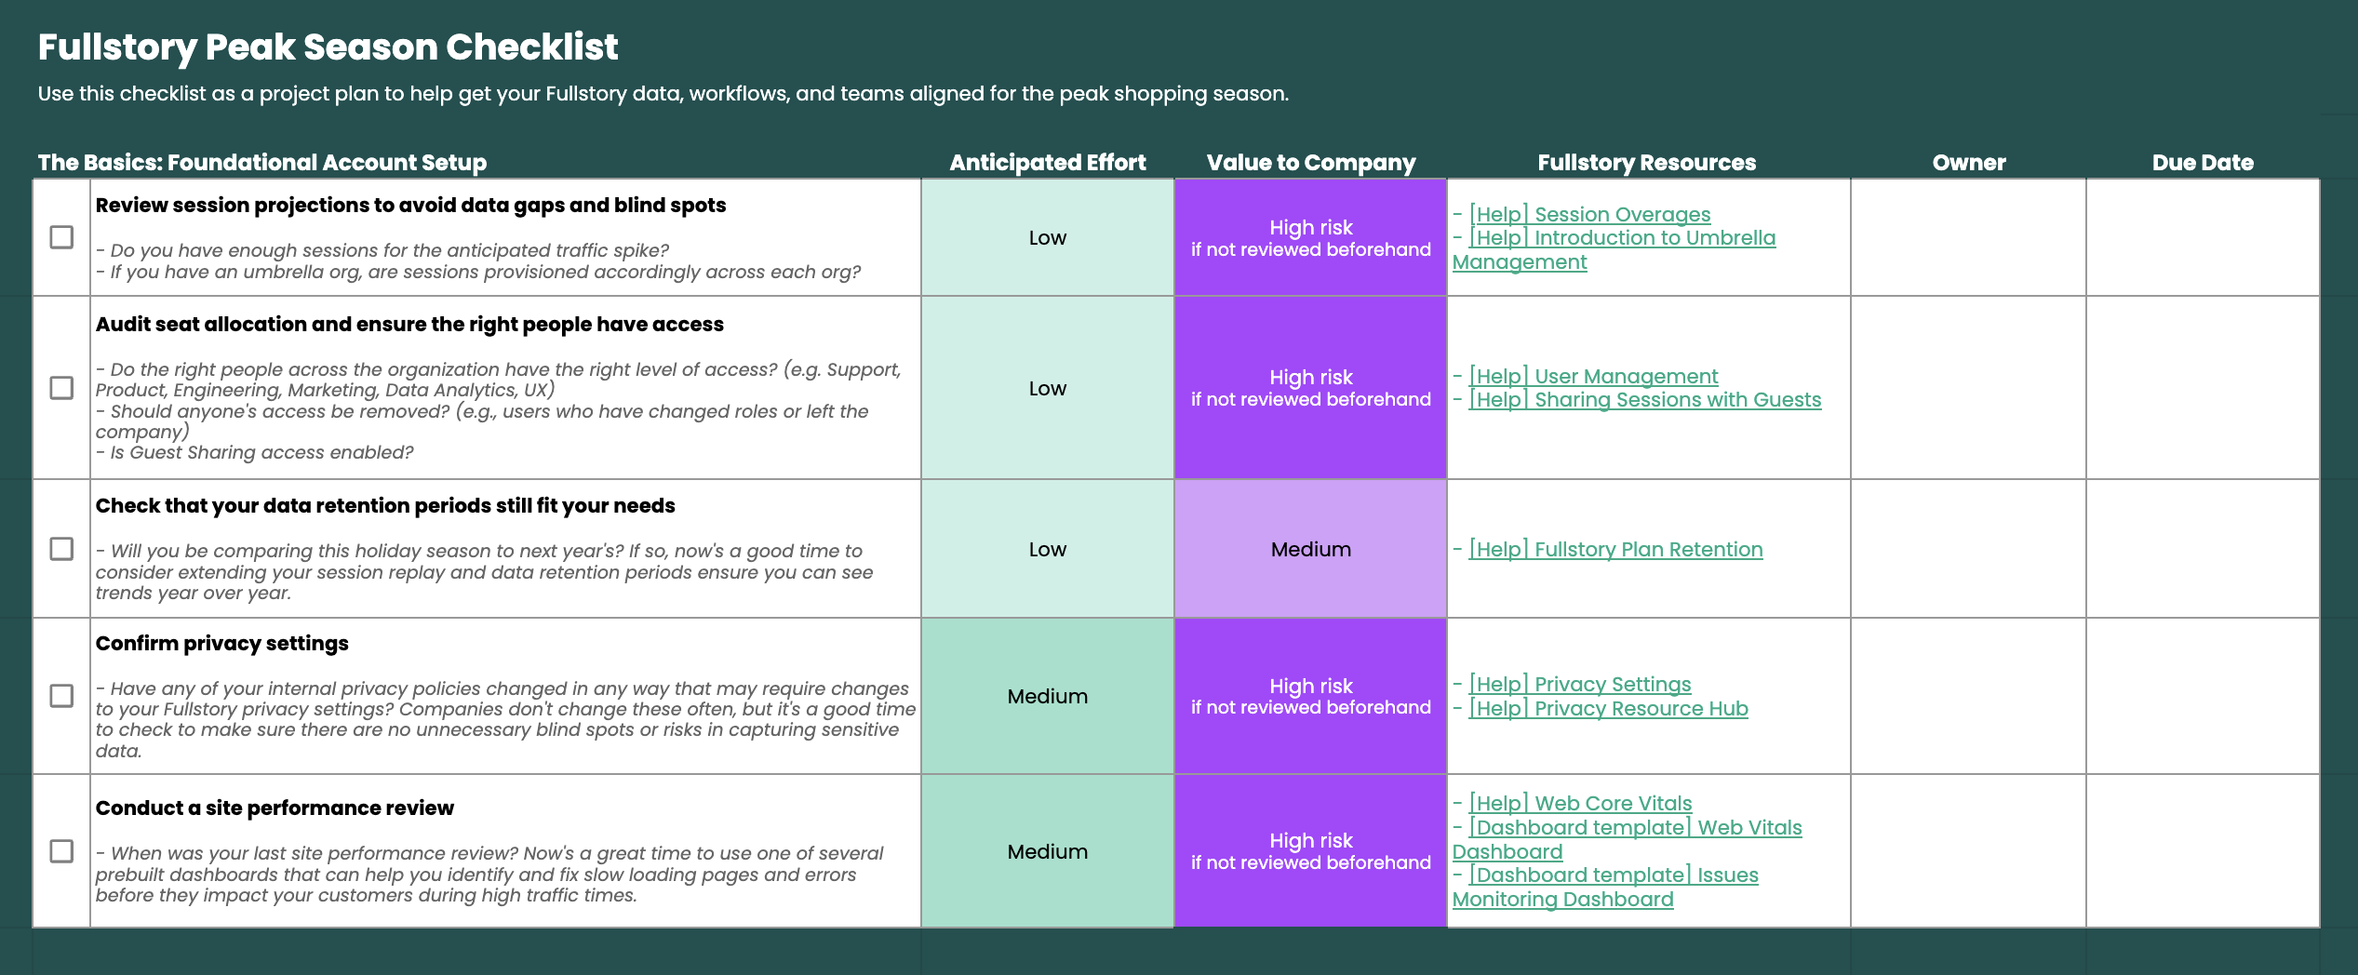The image size is (2358, 975).
Task: Open the Web Vitals Dashboard template link
Action: pyautogui.click(x=1635, y=828)
